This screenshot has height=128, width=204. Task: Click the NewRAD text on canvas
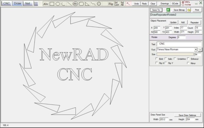pyautogui.click(x=74, y=55)
